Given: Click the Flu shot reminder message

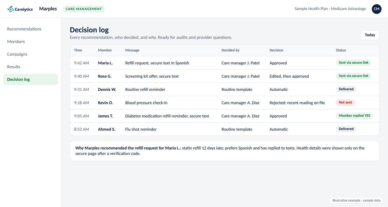Looking at the screenshot, I should coord(141,129).
